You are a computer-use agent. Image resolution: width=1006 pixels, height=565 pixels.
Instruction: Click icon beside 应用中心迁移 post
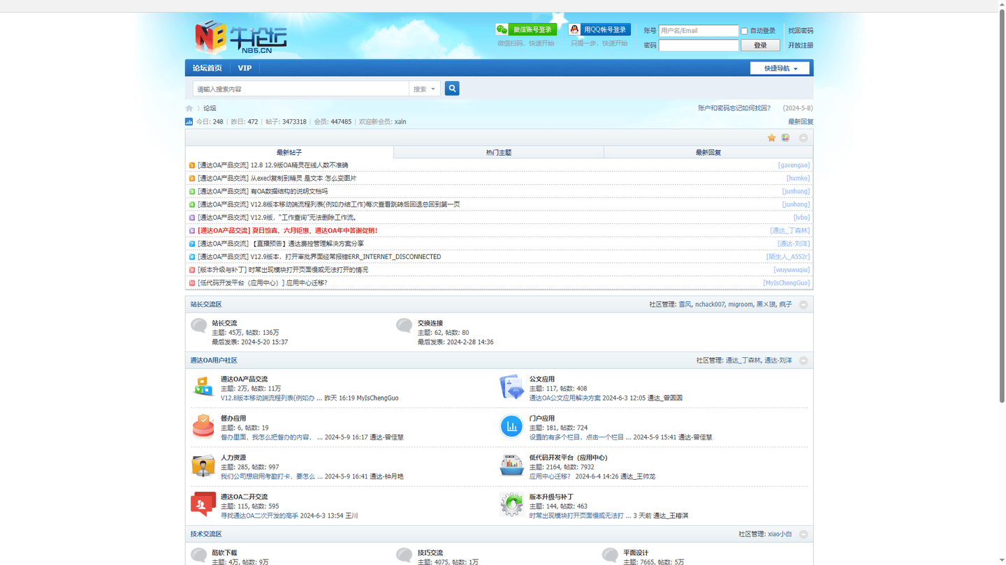pos(192,283)
